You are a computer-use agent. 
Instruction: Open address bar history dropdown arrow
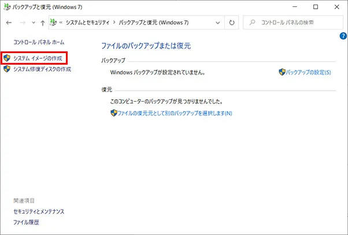click(x=218, y=23)
